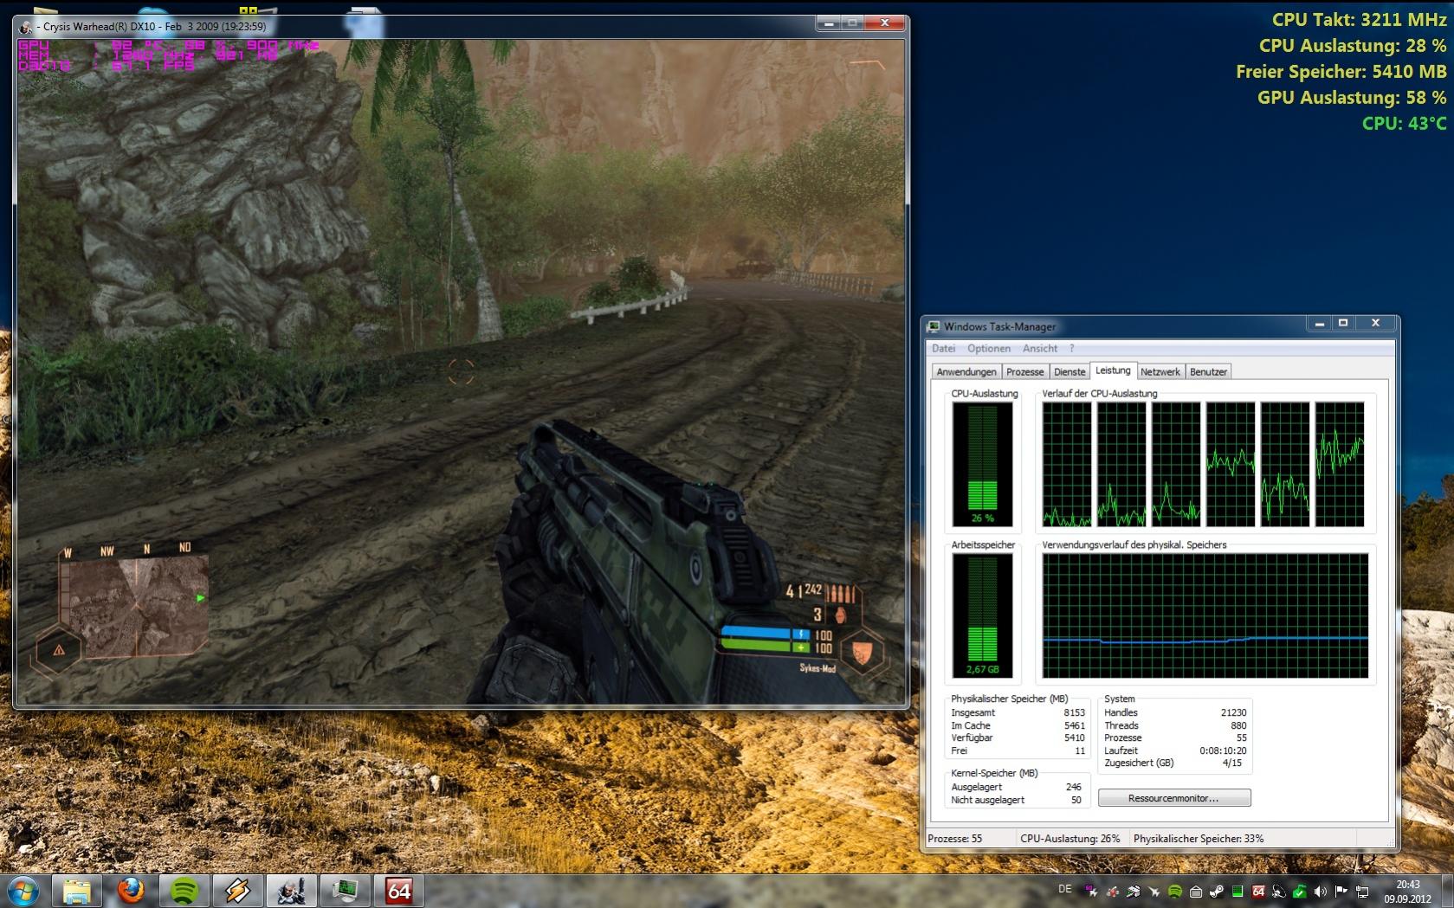Open Action Center flag icon in tray
Viewport: 1454px width, 908px height.
pos(1341,891)
